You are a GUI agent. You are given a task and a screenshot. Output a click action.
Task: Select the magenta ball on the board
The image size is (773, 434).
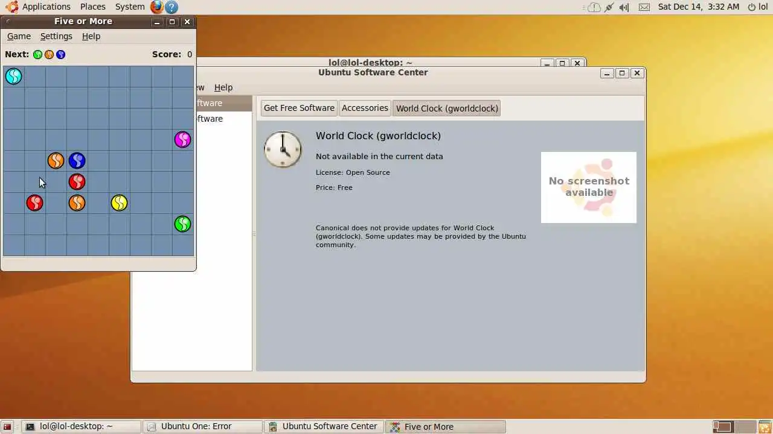coord(182,139)
